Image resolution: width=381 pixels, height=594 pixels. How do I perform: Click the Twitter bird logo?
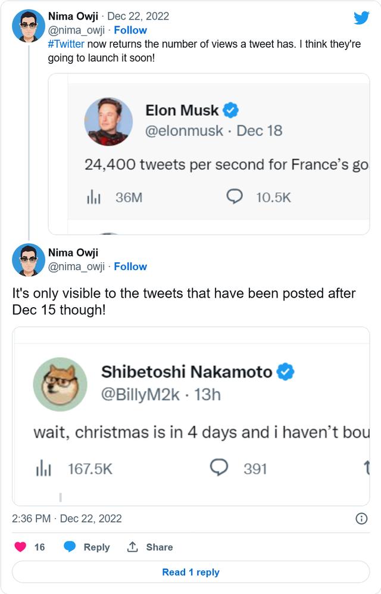pyautogui.click(x=361, y=18)
